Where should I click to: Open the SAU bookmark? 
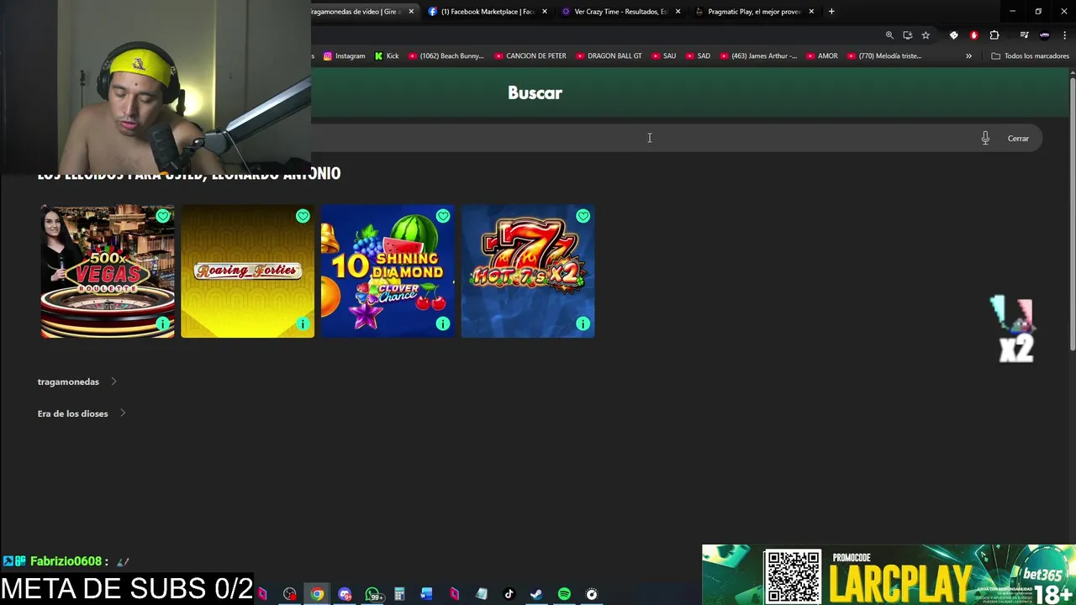point(663,56)
